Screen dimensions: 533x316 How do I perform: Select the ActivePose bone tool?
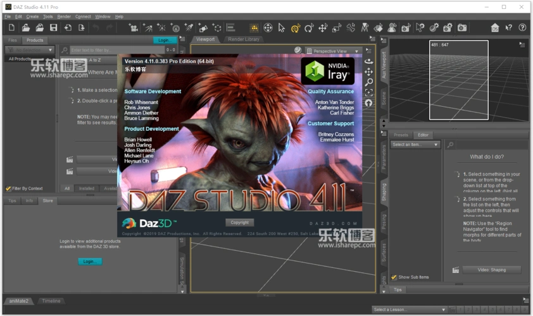pos(351,28)
